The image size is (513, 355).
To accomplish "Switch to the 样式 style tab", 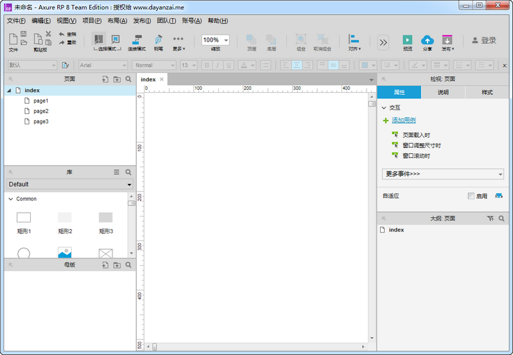I will [x=487, y=92].
